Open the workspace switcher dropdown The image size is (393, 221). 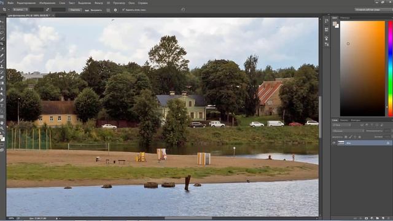(x=373, y=10)
